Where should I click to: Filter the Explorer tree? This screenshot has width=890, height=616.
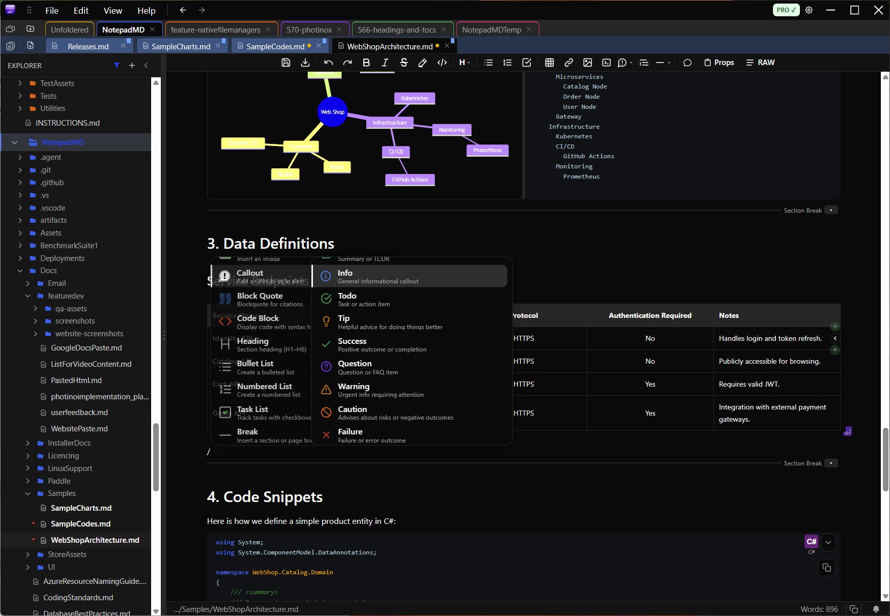click(117, 65)
